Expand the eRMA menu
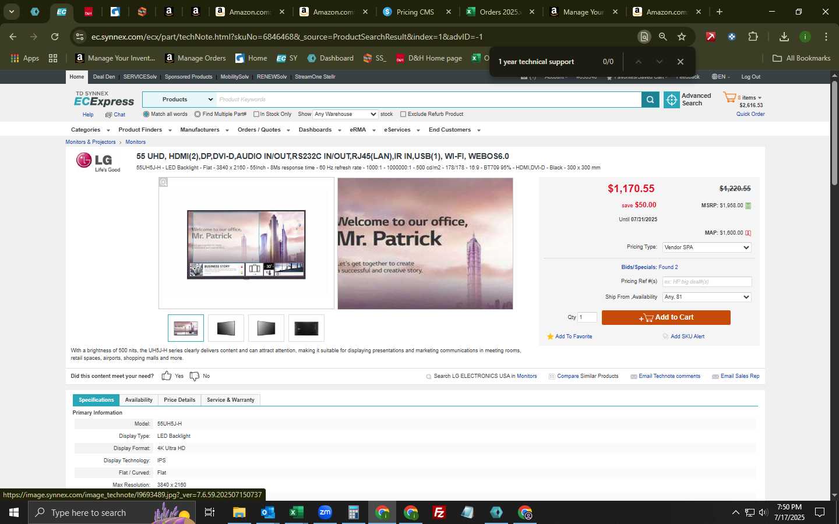The width and height of the screenshot is (839, 524). click(363, 130)
